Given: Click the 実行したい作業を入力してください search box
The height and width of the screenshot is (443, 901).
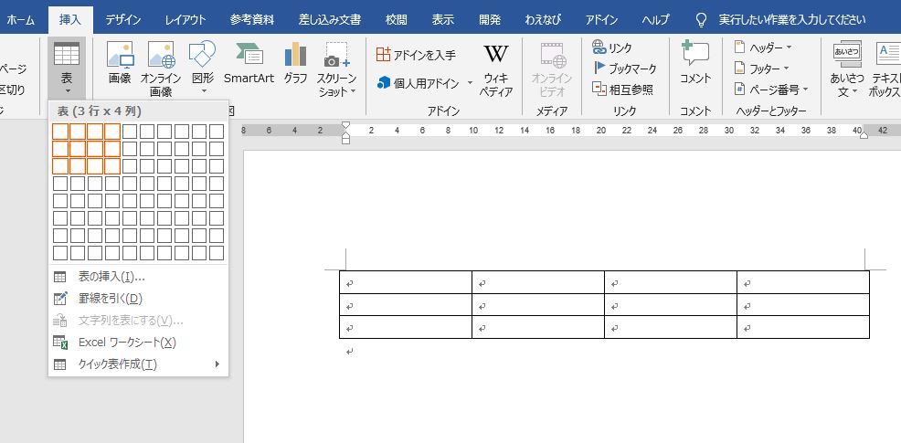Looking at the screenshot, I should point(792,19).
